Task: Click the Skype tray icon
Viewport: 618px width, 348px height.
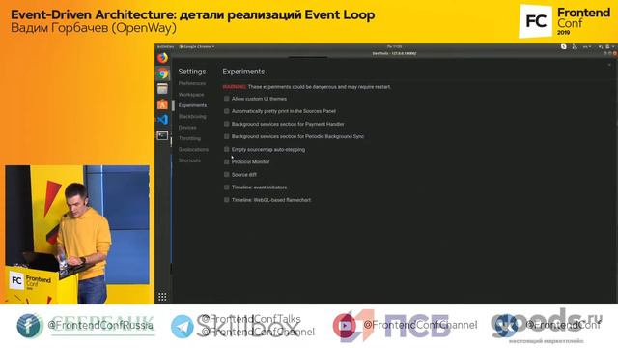Action: pyautogui.click(x=564, y=47)
